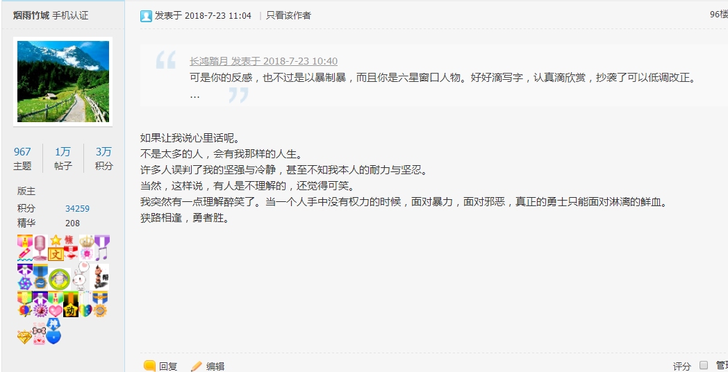Select 只看该作者 to filter posts by this author
This screenshot has height=372, width=728.
tap(288, 15)
